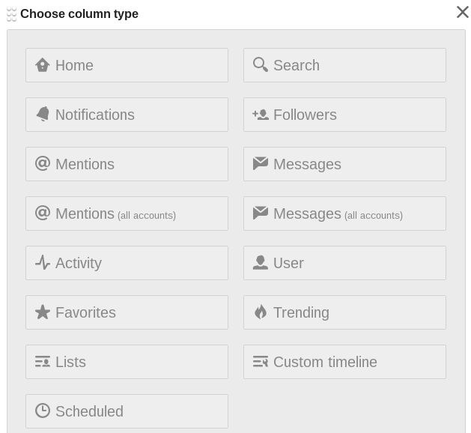Select the Custom timeline column

(344, 362)
